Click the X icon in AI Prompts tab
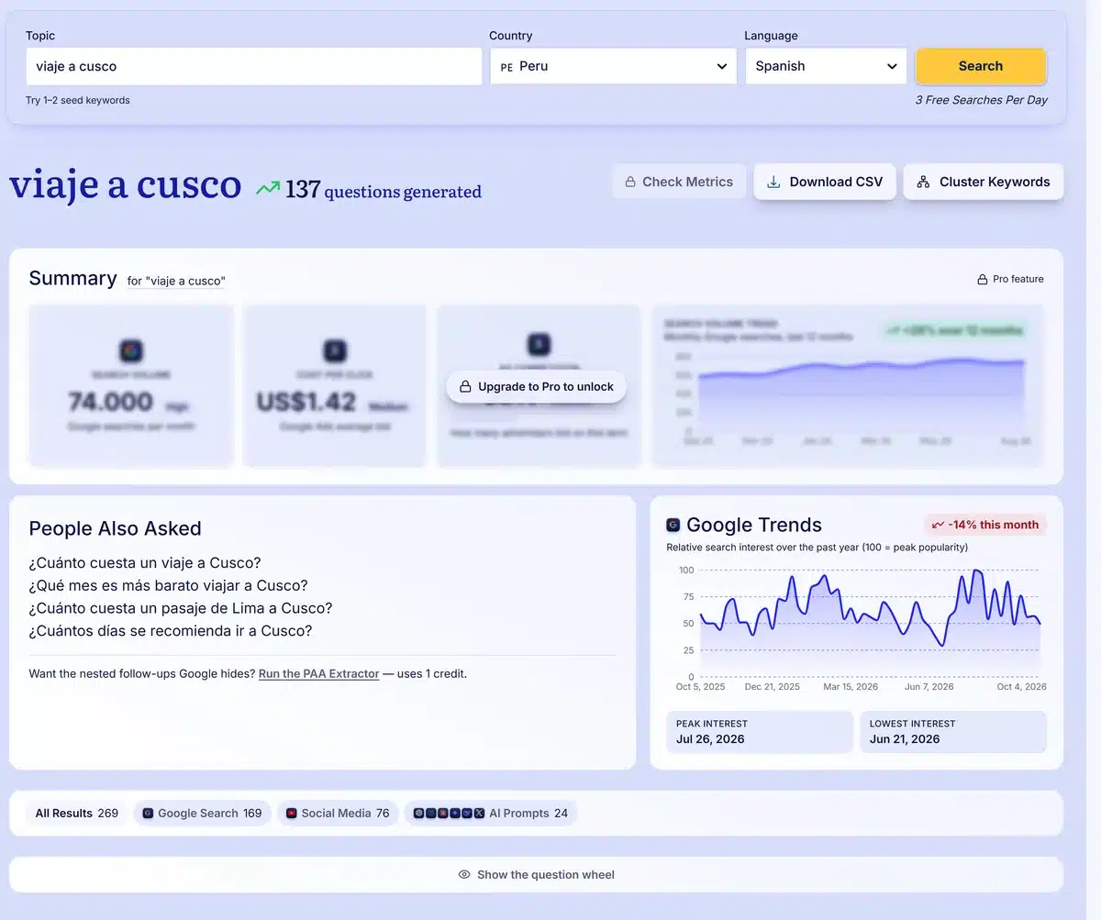 pyautogui.click(x=479, y=813)
